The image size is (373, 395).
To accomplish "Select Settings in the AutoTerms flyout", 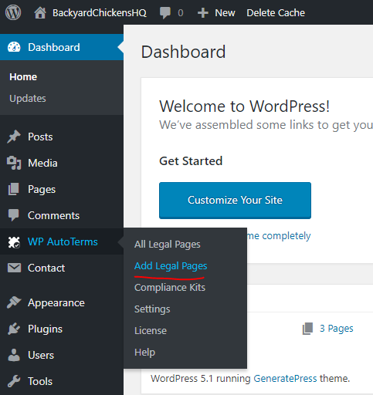I will 152,309.
